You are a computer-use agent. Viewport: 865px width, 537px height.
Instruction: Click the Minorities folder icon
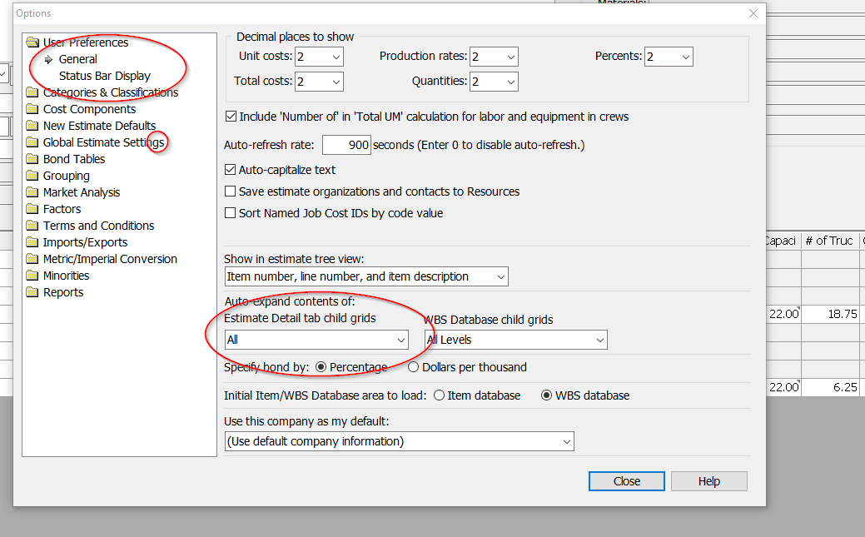[x=32, y=276]
